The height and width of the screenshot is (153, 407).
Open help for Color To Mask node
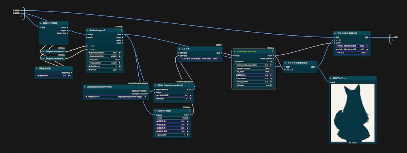click(x=189, y=111)
